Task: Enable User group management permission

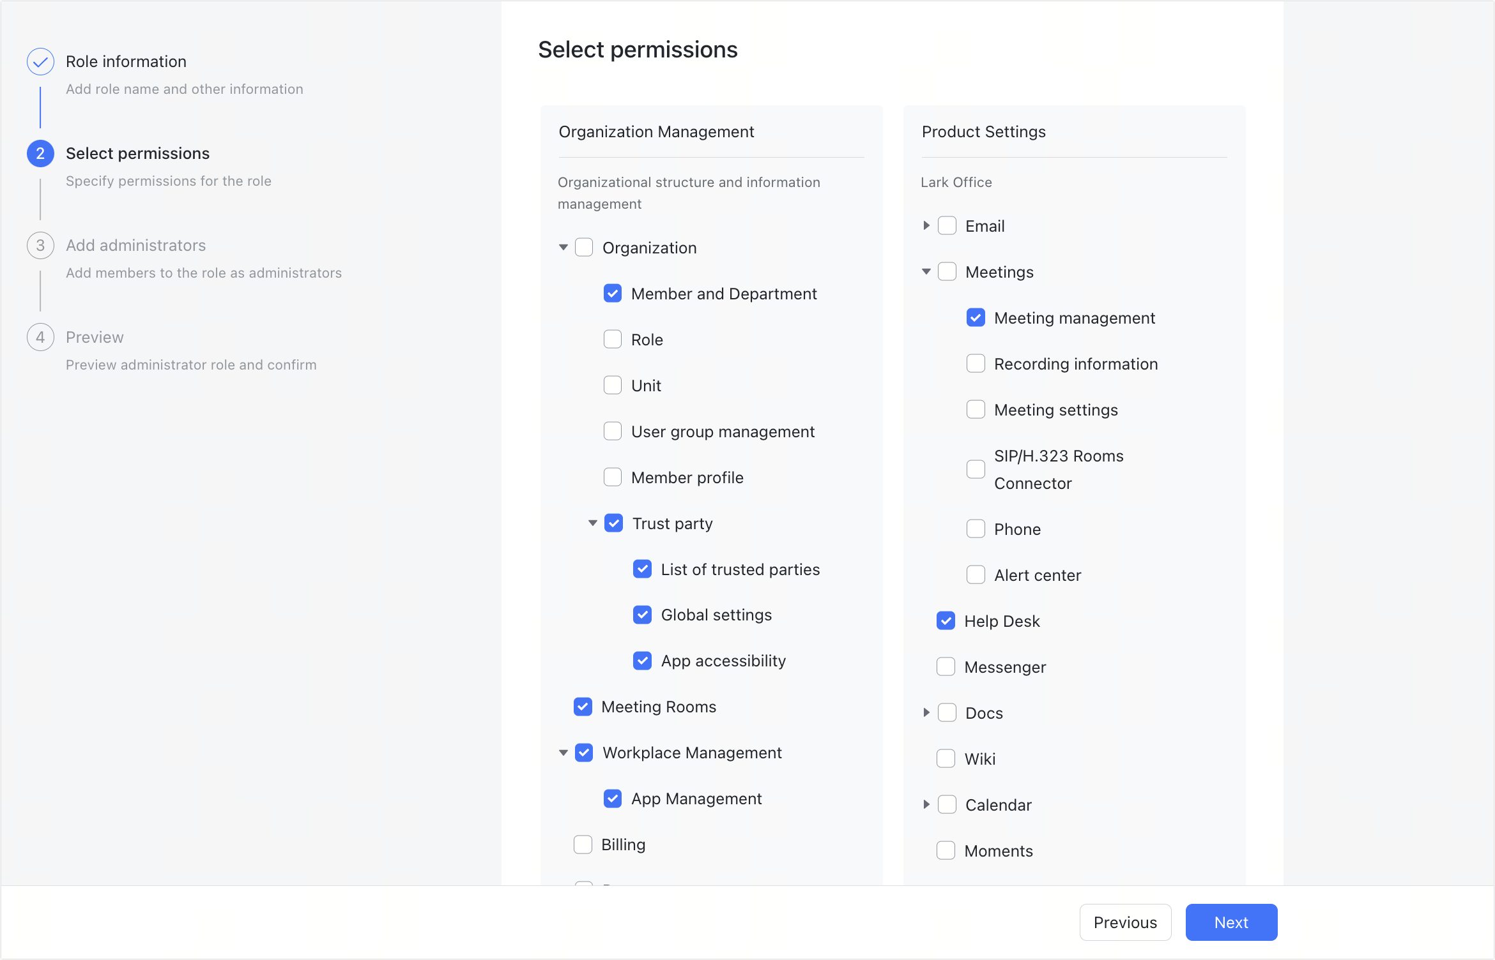Action: click(x=613, y=431)
